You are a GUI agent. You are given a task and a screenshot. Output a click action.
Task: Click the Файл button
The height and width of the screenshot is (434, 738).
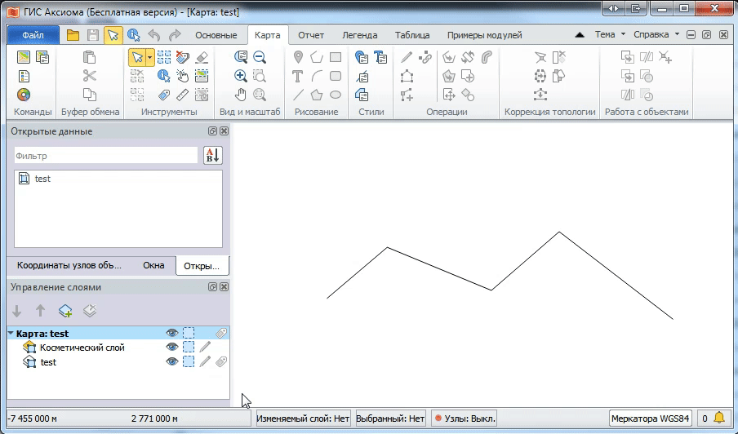point(33,35)
